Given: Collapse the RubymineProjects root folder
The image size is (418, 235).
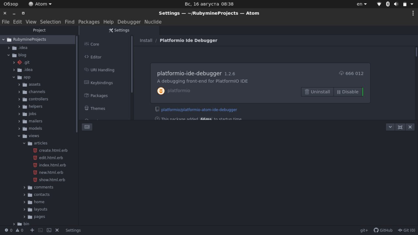Looking at the screenshot, I should point(3,39).
